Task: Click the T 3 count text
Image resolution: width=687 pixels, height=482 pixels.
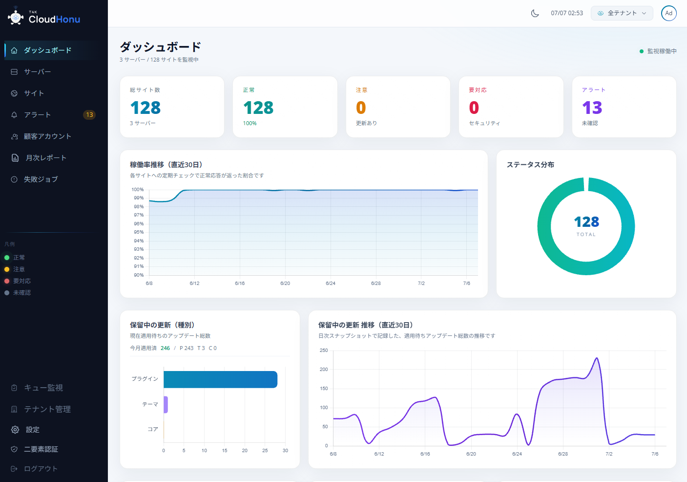Action: (x=201, y=348)
